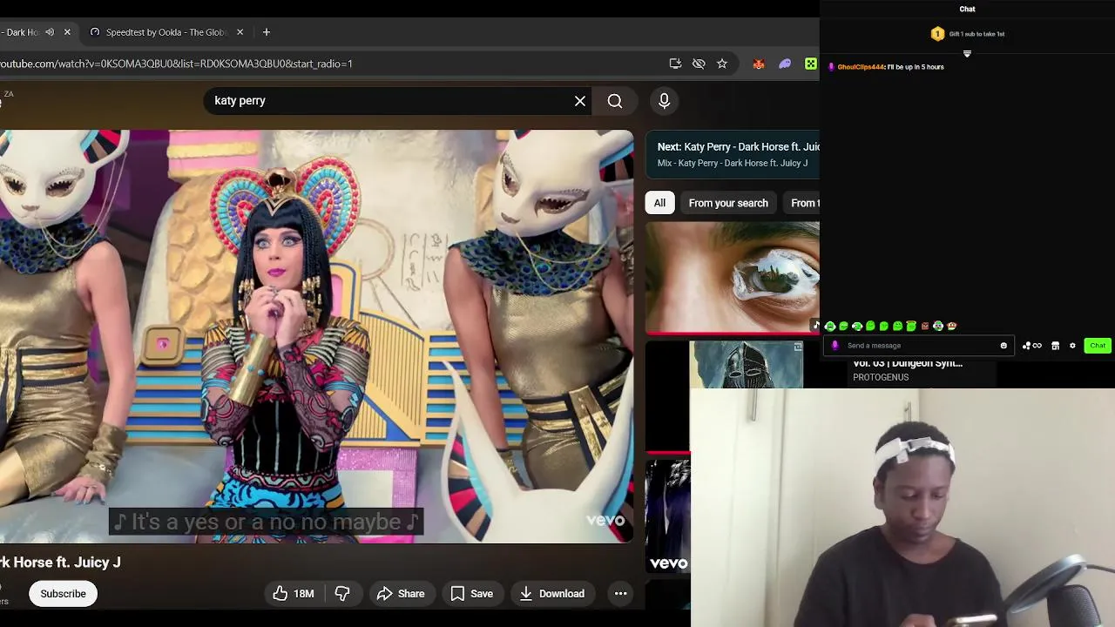Click the chat message I'll be up in 5 hours

(x=916, y=67)
